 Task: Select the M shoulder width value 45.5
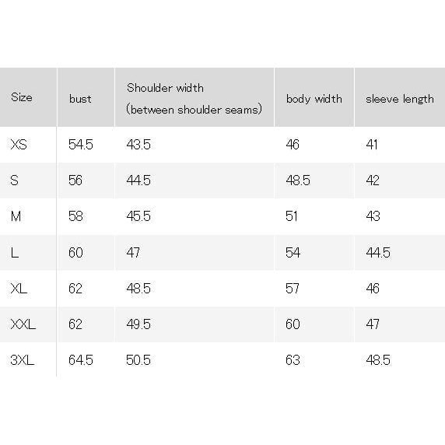click(x=138, y=216)
